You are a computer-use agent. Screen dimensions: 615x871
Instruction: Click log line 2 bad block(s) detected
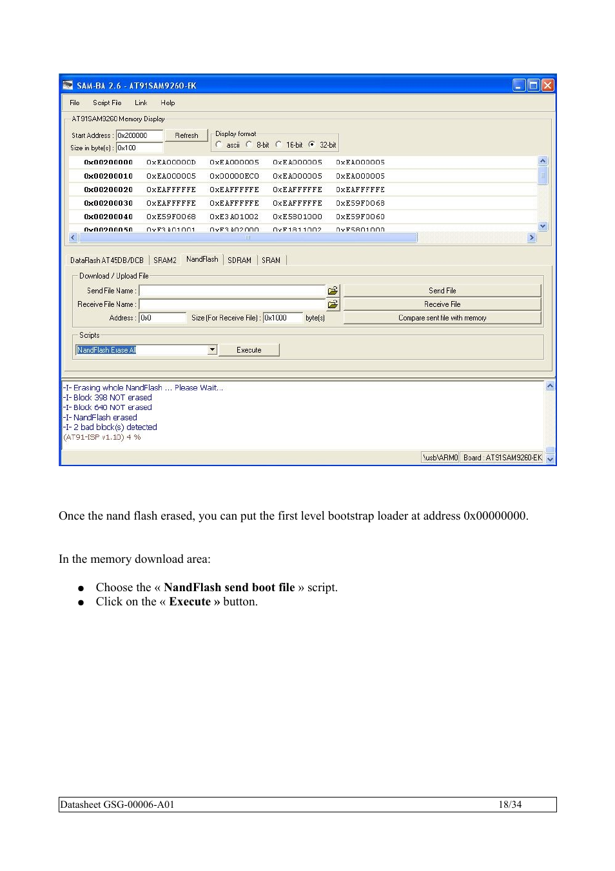(x=110, y=427)
